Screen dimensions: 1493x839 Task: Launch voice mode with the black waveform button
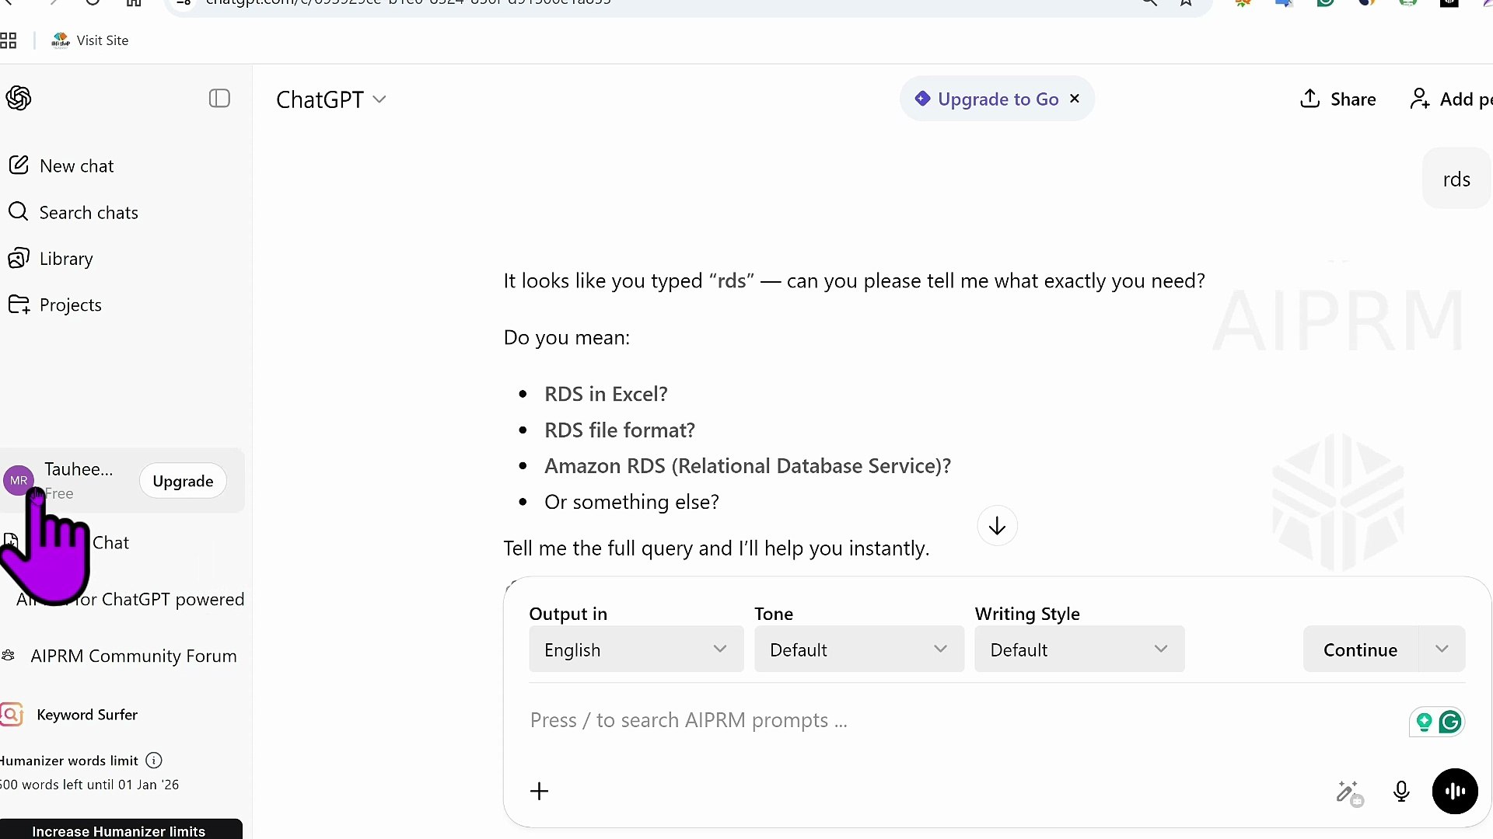click(x=1454, y=792)
